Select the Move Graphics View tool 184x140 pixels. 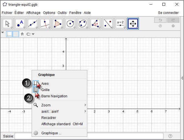click(x=133, y=24)
